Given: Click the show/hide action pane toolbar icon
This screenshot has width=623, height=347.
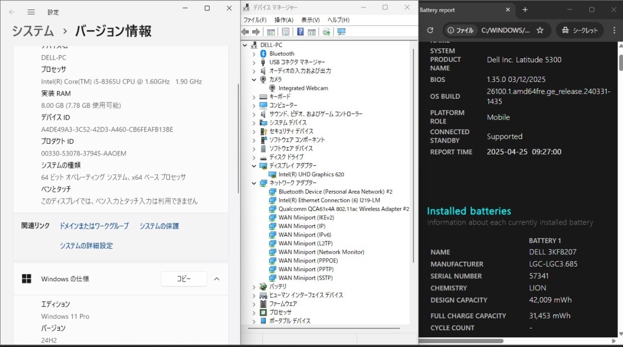Looking at the screenshot, I should [x=312, y=32].
